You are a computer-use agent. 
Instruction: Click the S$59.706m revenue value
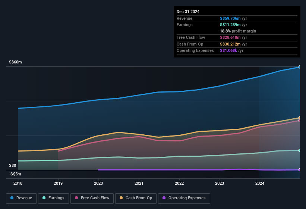pos(230,18)
